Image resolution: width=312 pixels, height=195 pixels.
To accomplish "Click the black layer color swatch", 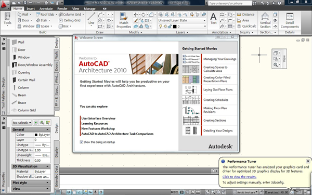I will tap(175, 27).
